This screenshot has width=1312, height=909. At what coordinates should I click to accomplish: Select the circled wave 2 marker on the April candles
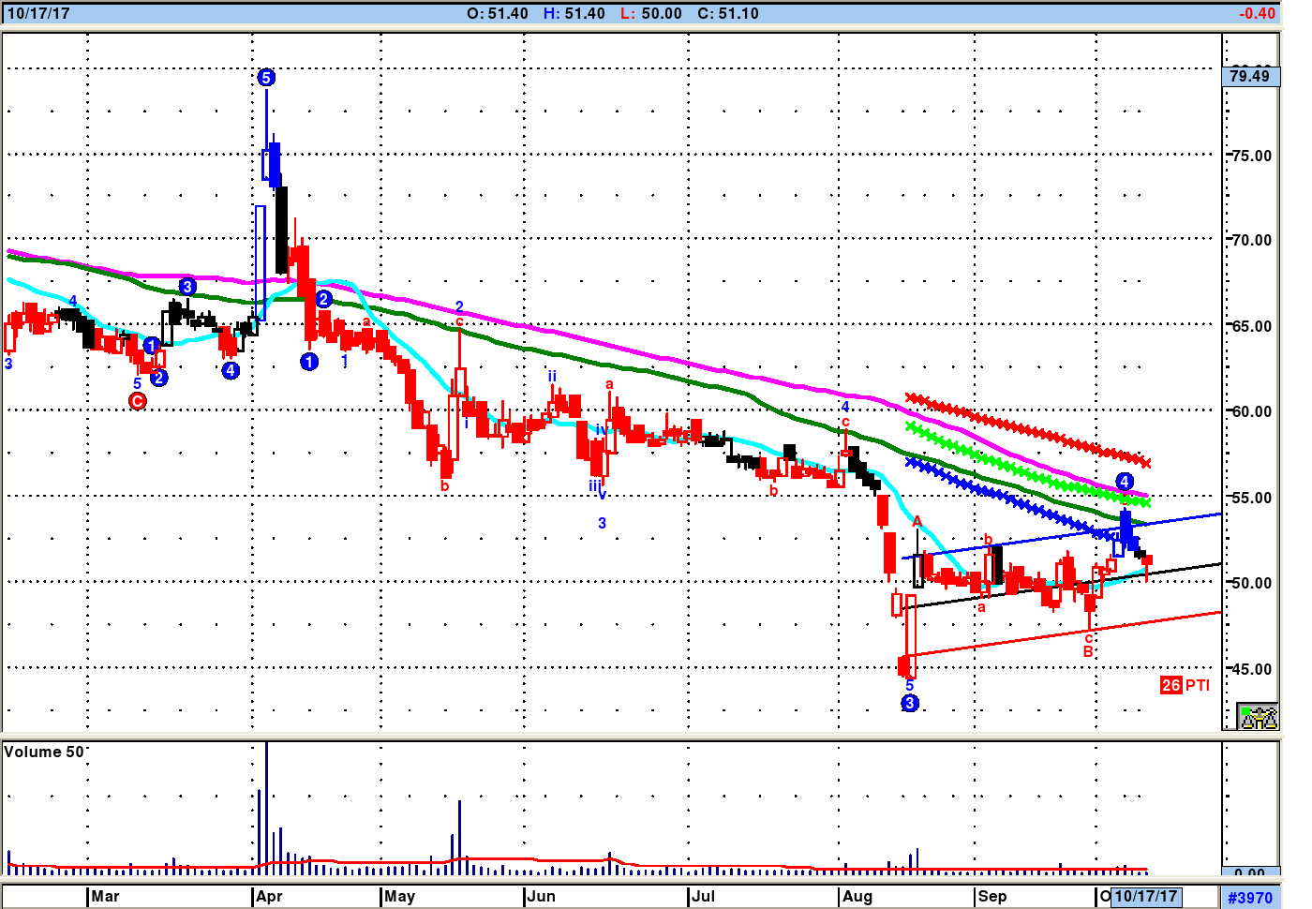click(323, 299)
